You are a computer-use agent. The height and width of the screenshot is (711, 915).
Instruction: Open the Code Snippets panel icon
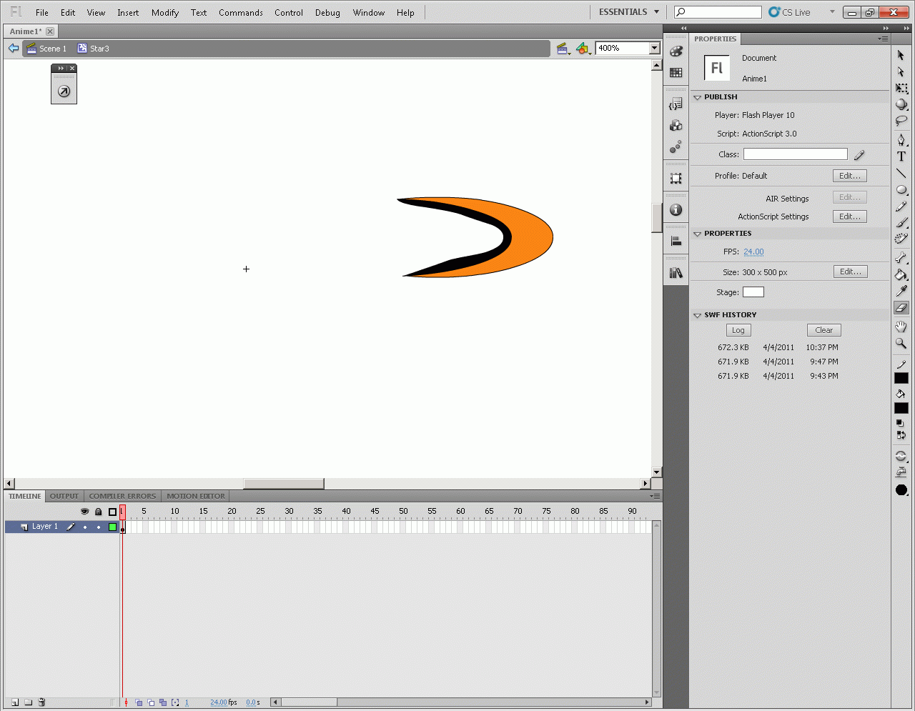coord(676,105)
